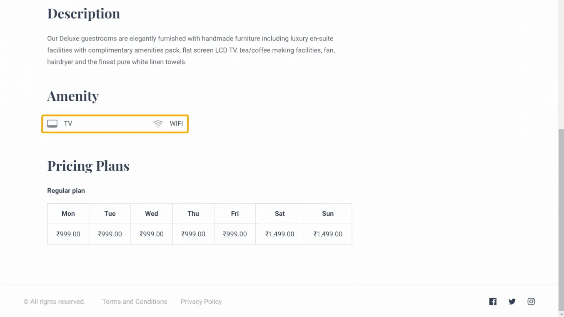Open the Facebook page icon
The width and height of the screenshot is (564, 317).
click(x=493, y=302)
